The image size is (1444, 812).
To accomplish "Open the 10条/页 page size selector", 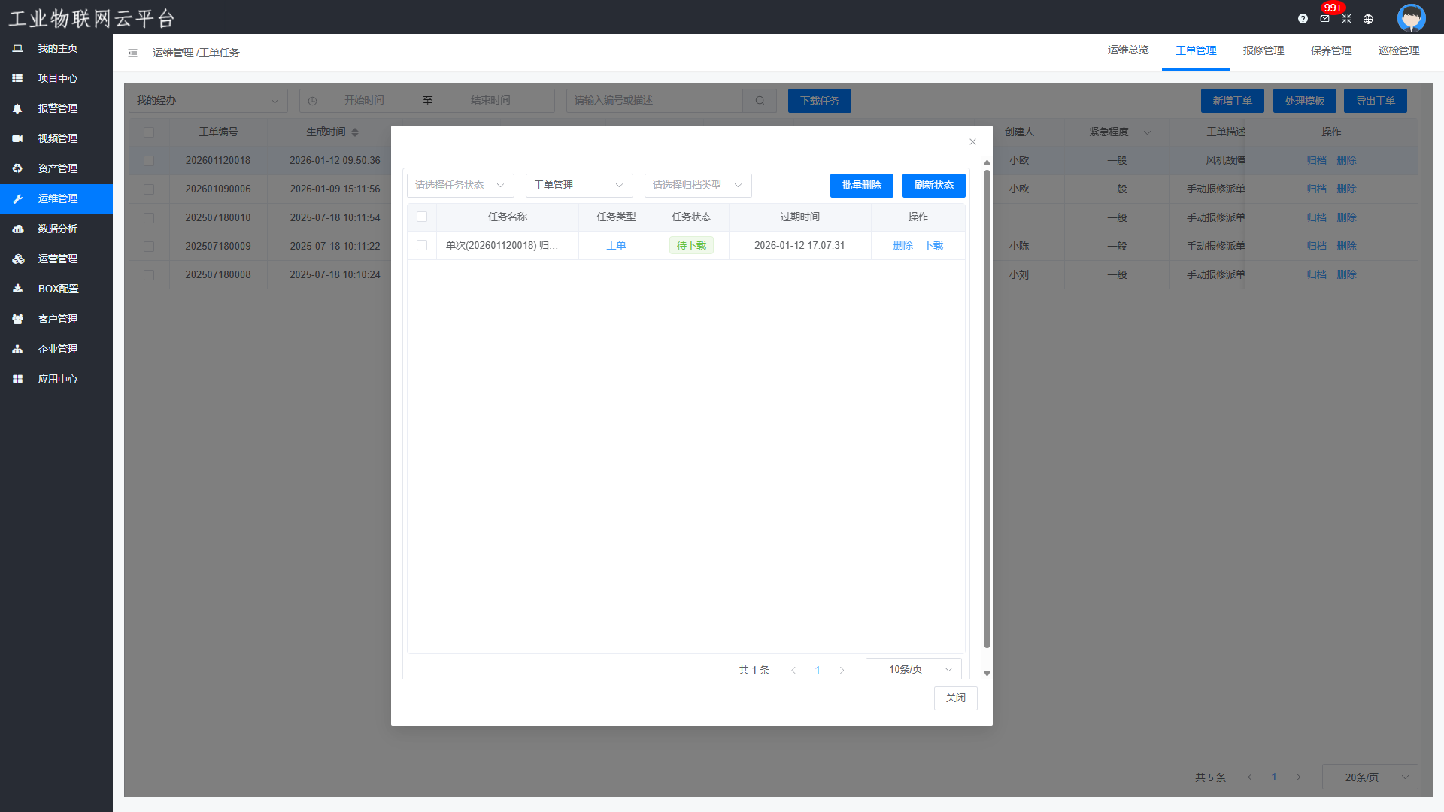I will (x=913, y=669).
